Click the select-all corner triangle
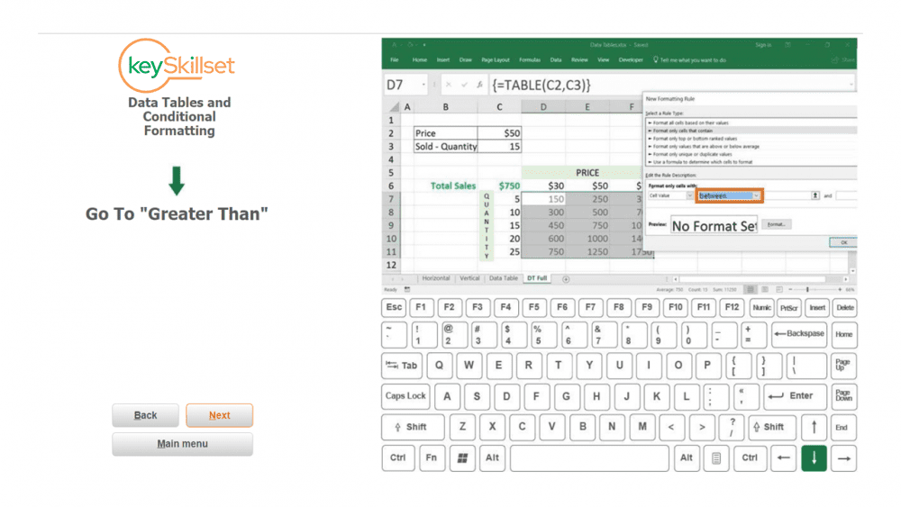Image resolution: width=901 pixels, height=507 pixels. (x=394, y=107)
